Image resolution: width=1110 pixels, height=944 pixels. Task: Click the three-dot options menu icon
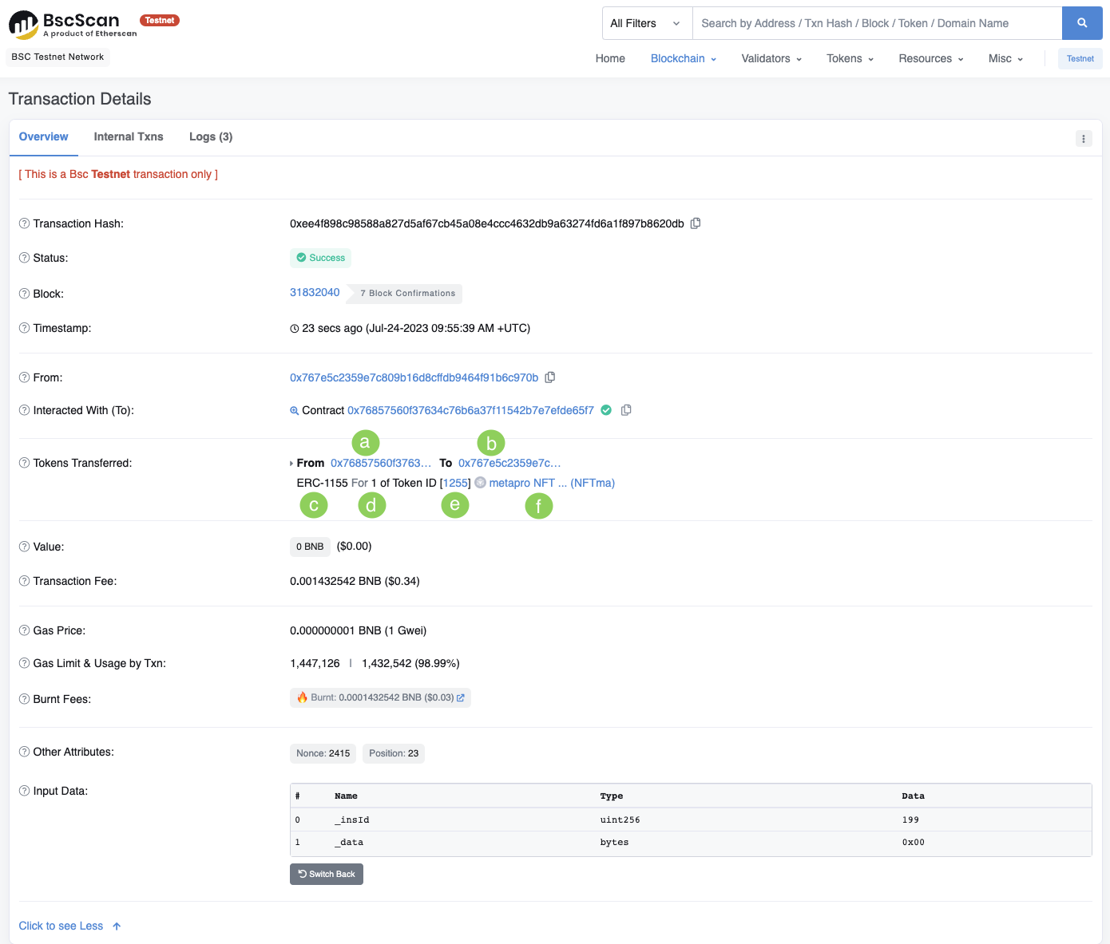tap(1083, 139)
